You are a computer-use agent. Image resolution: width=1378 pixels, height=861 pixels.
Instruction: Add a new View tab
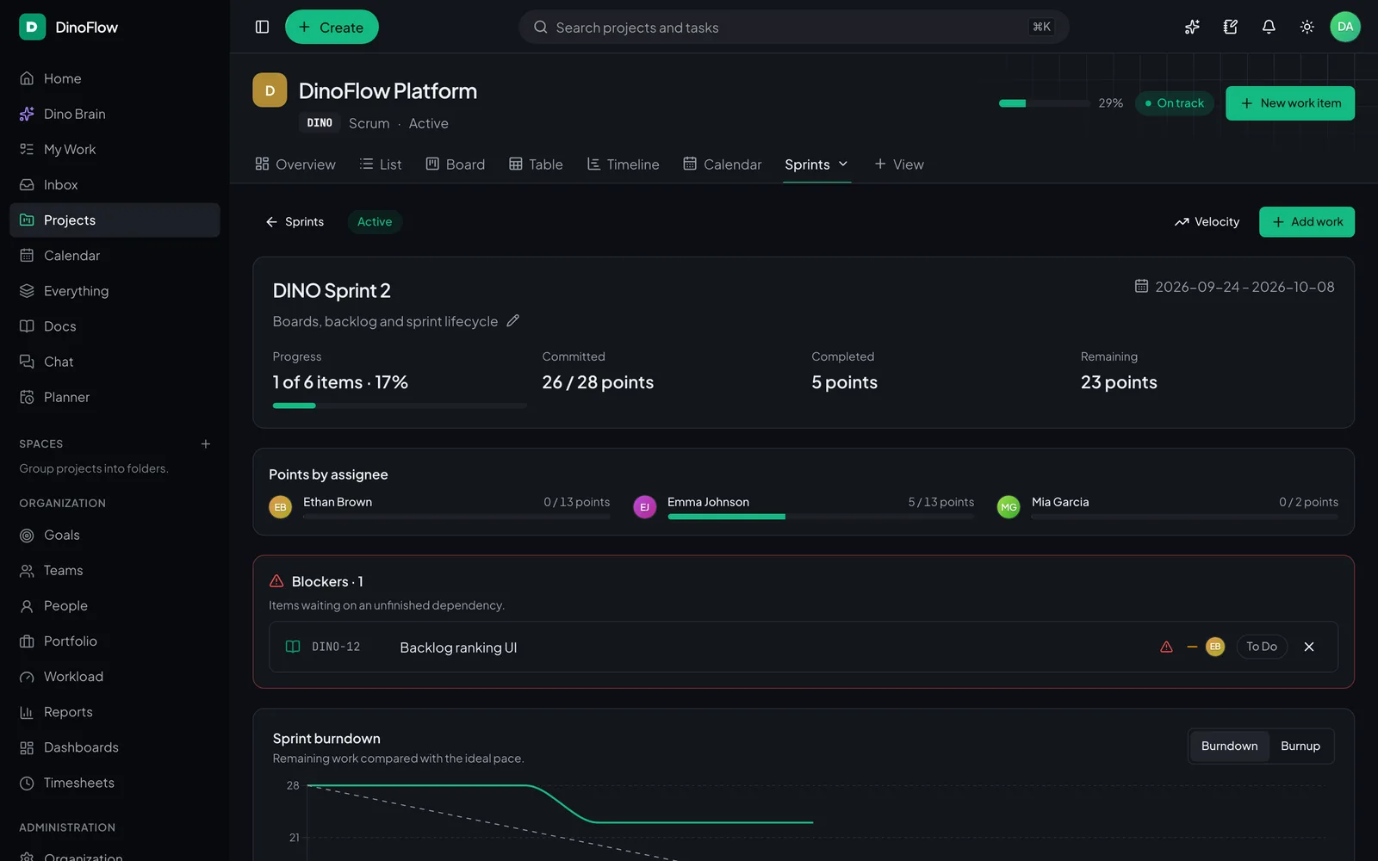(x=899, y=164)
